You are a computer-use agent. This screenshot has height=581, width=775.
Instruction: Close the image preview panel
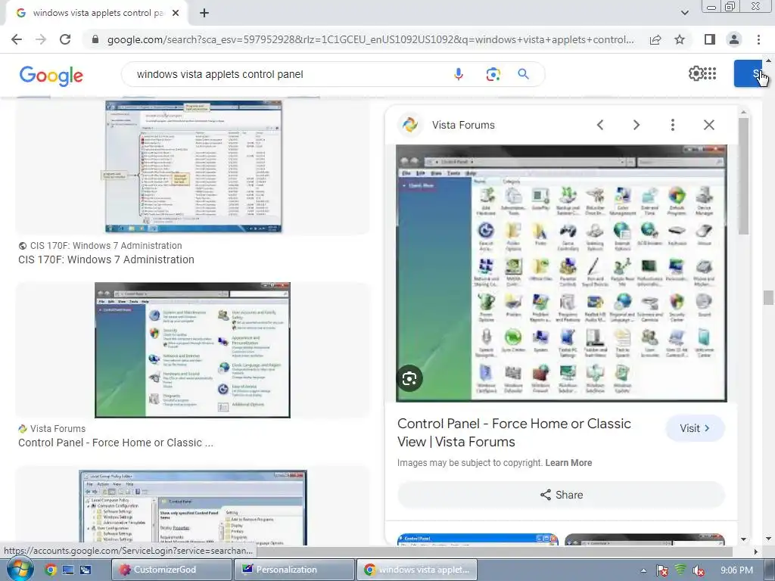click(708, 125)
